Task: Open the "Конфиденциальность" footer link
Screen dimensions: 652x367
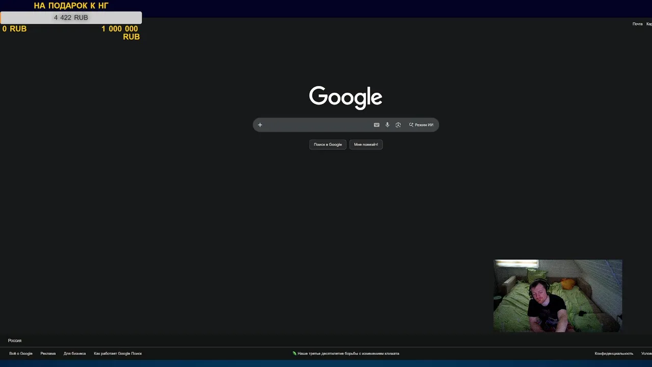Action: [x=614, y=353]
